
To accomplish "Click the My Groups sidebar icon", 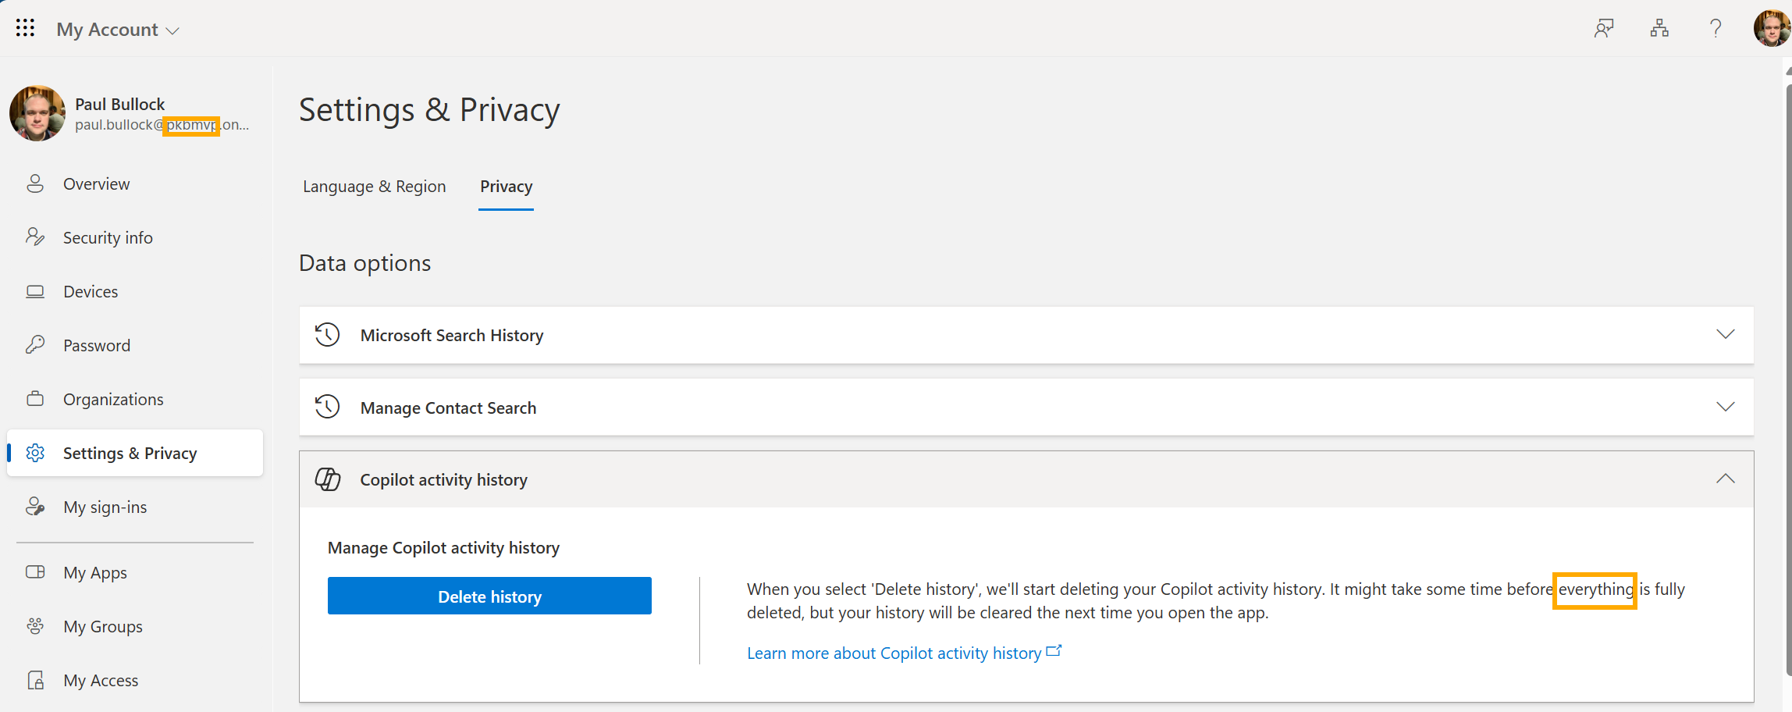I will [x=35, y=626].
